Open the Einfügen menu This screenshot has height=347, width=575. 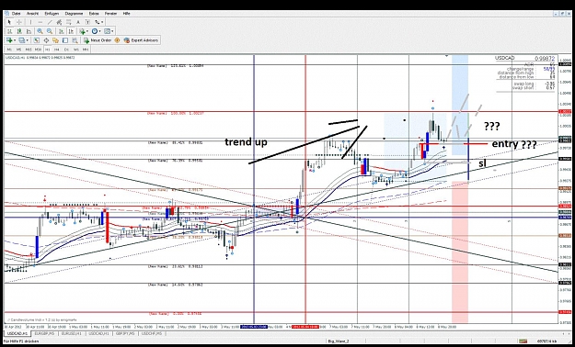52,14
